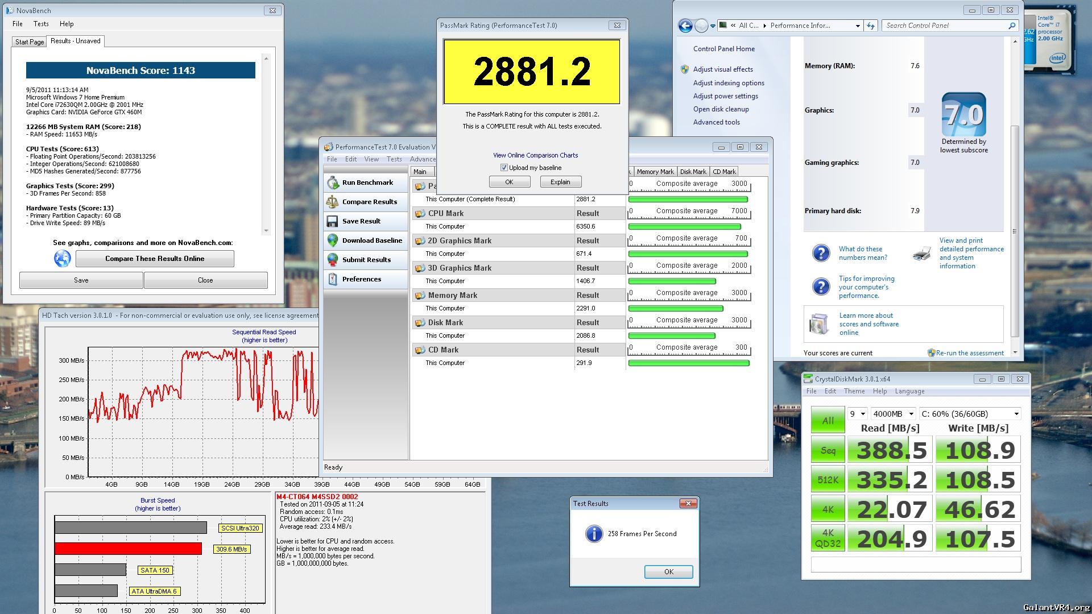Image resolution: width=1092 pixels, height=614 pixels.
Task: Open the File menu in NovaBench
Action: [x=18, y=24]
